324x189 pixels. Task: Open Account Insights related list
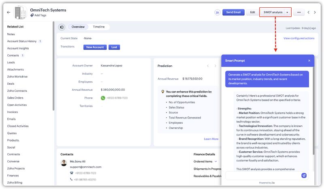[x=18, y=48]
